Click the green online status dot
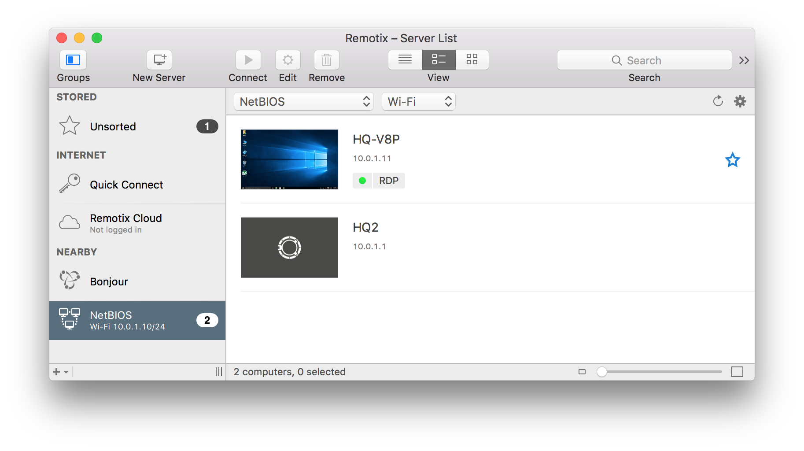 (x=362, y=181)
